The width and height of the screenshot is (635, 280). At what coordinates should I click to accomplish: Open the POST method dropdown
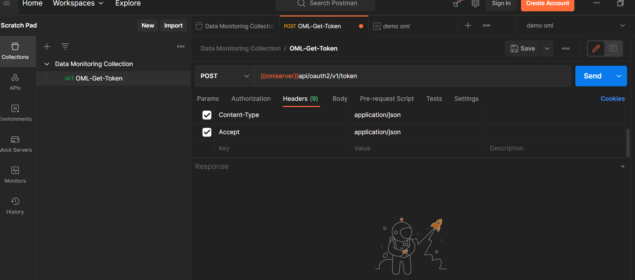[x=225, y=76]
